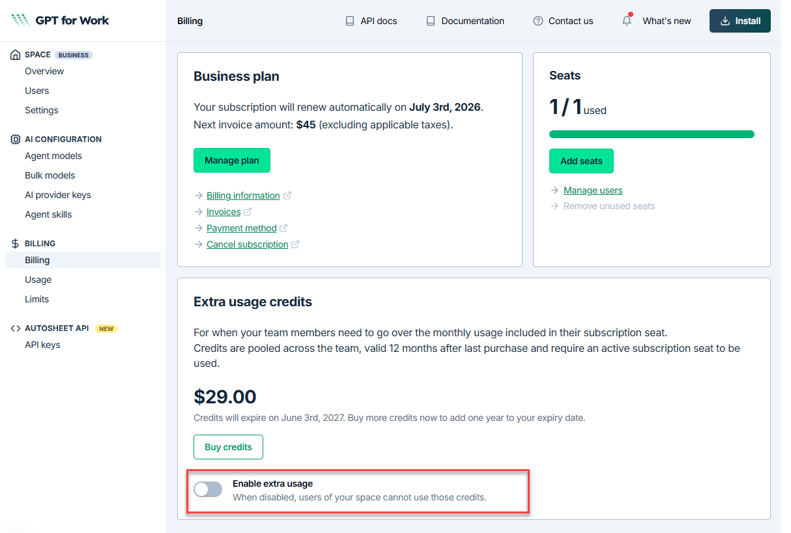This screenshot has height=533, width=791.
Task: Open Settings under Space
Action: point(42,110)
